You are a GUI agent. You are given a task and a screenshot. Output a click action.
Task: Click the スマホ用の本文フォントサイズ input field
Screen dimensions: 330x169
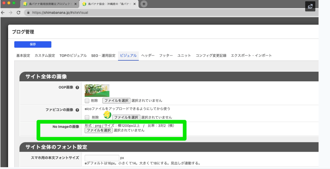click(102, 158)
